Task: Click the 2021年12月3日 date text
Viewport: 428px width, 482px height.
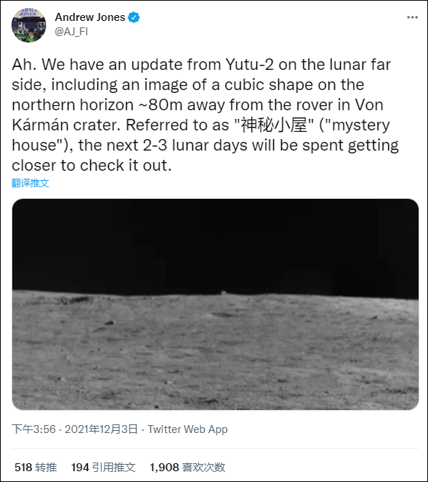Action: click(101, 429)
